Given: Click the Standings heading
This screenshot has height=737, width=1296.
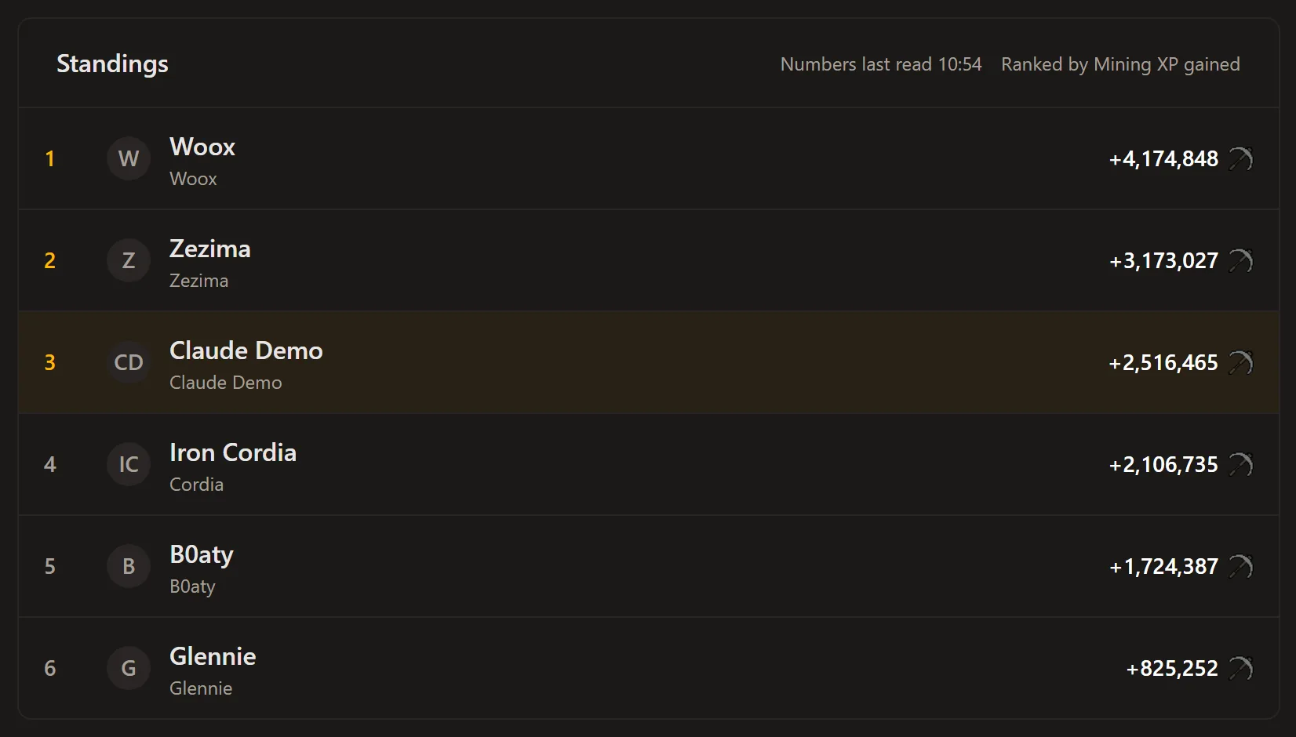Looking at the screenshot, I should point(112,64).
